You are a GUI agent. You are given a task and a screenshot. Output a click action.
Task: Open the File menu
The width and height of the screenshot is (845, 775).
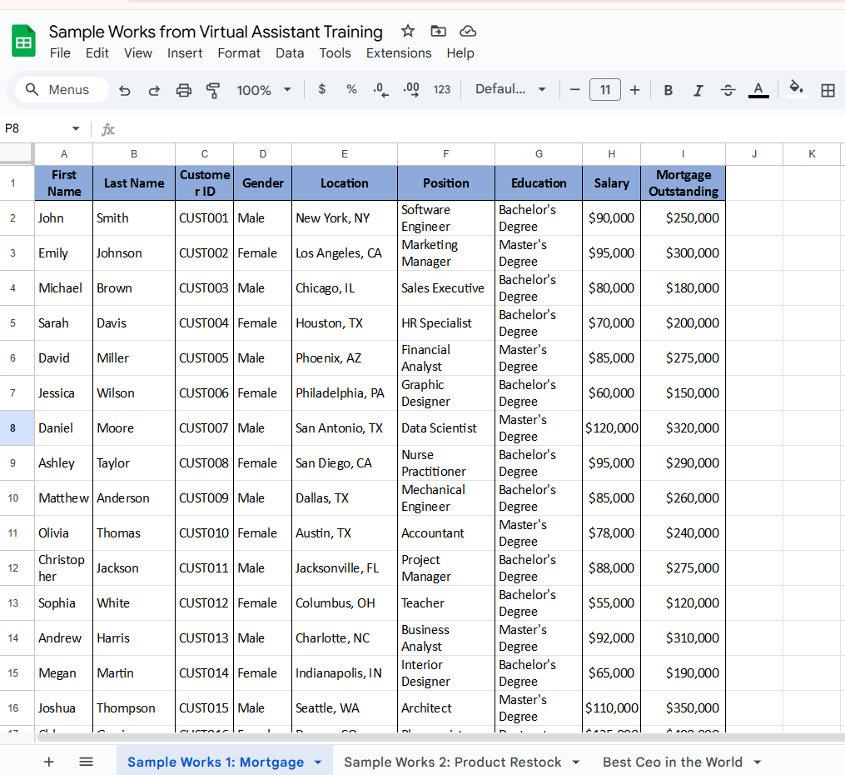pos(60,53)
